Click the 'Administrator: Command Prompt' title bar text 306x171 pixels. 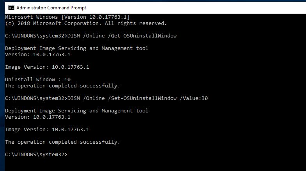(x=51, y=8)
